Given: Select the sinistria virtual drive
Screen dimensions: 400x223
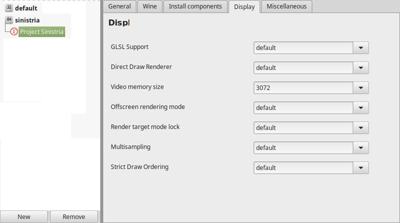Looking at the screenshot, I should (x=27, y=20).
